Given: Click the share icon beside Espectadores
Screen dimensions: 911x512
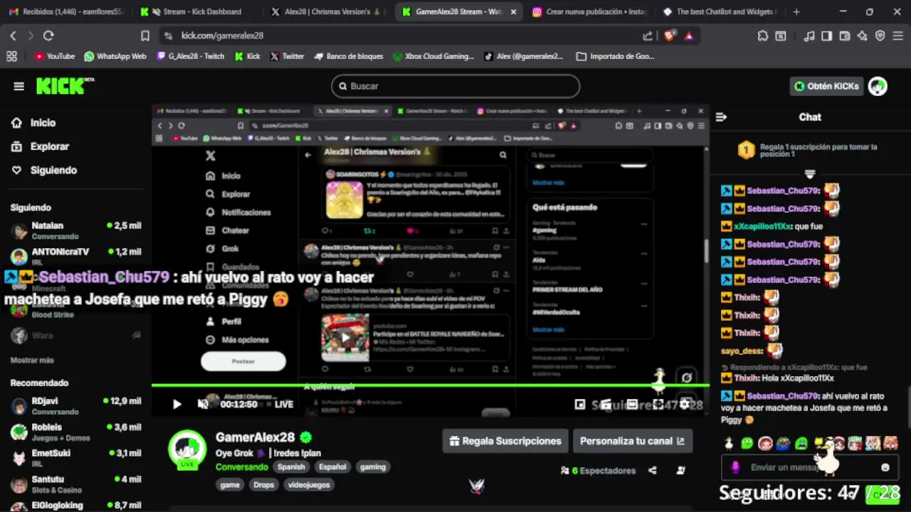Looking at the screenshot, I should point(653,470).
